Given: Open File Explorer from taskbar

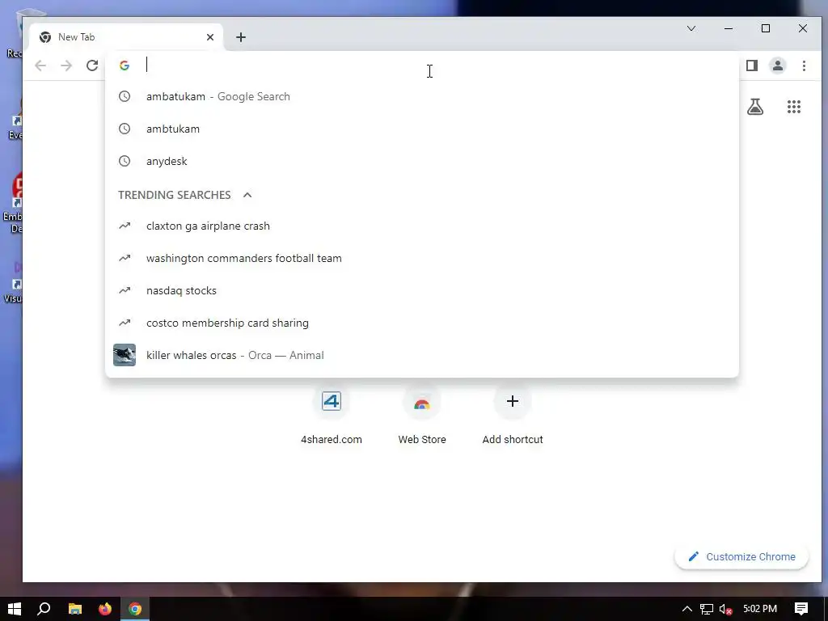Looking at the screenshot, I should pos(75,609).
